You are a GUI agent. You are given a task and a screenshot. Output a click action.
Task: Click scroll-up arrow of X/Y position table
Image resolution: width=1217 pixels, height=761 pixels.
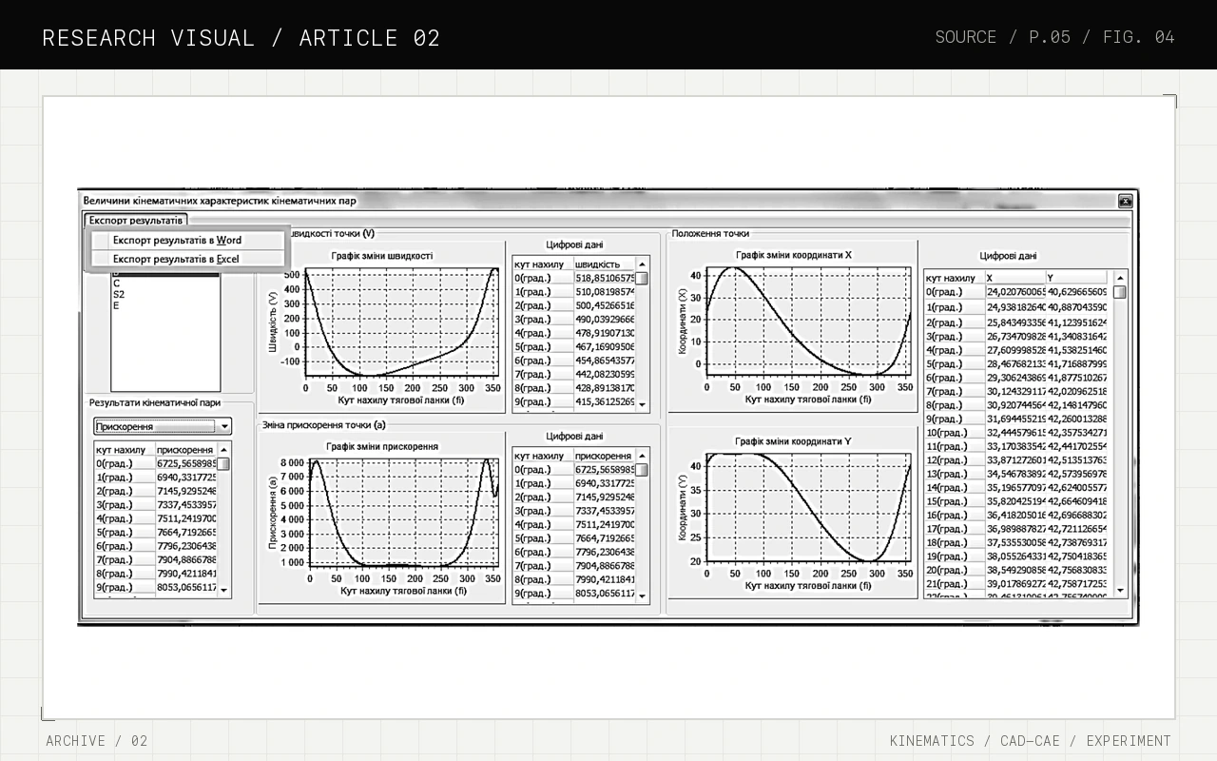point(1120,278)
